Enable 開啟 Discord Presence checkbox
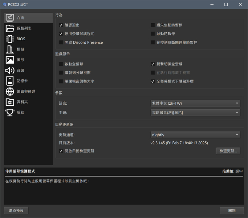The height and width of the screenshot is (218, 248). coord(61,43)
